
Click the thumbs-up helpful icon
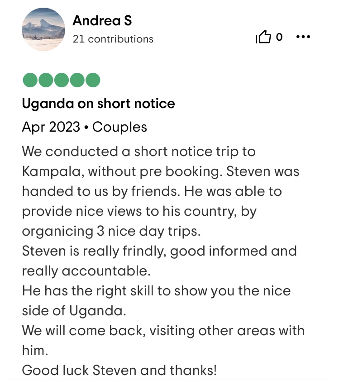263,37
